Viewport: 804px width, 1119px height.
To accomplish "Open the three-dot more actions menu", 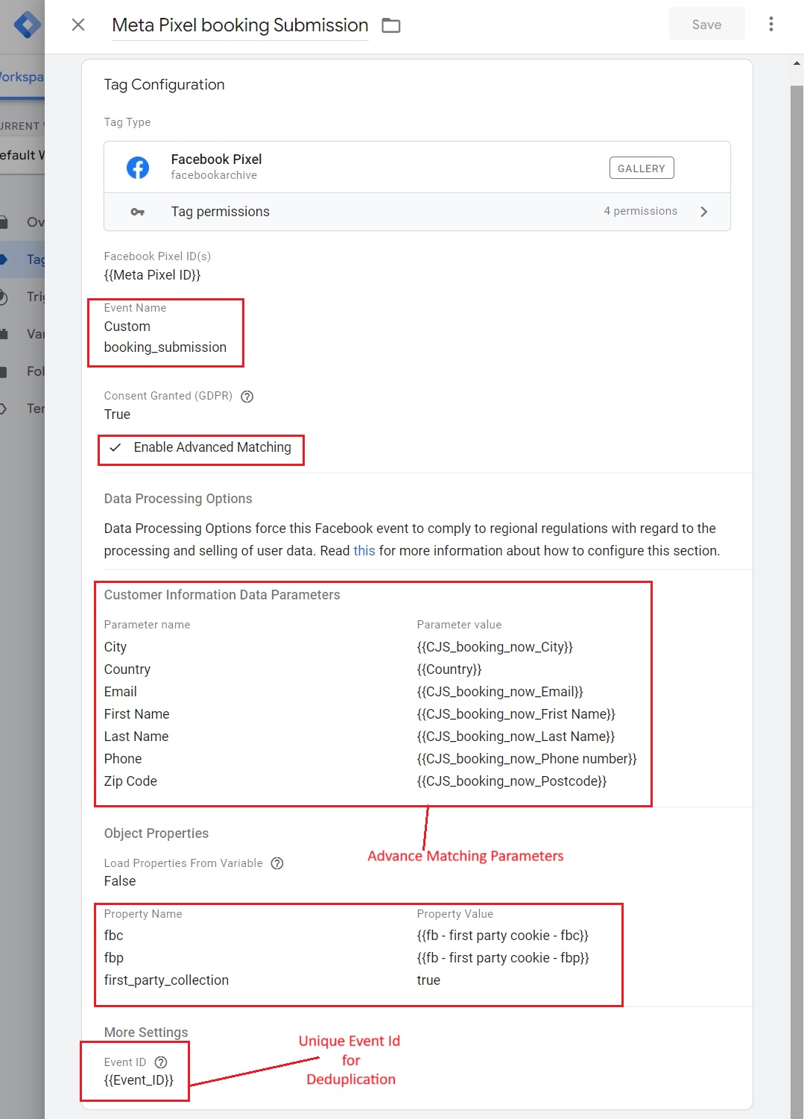I will (771, 24).
